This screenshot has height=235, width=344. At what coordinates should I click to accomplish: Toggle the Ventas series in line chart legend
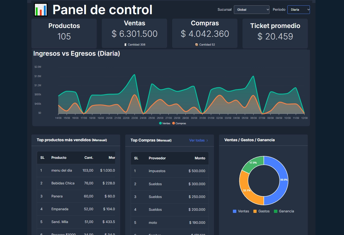click(x=165, y=123)
